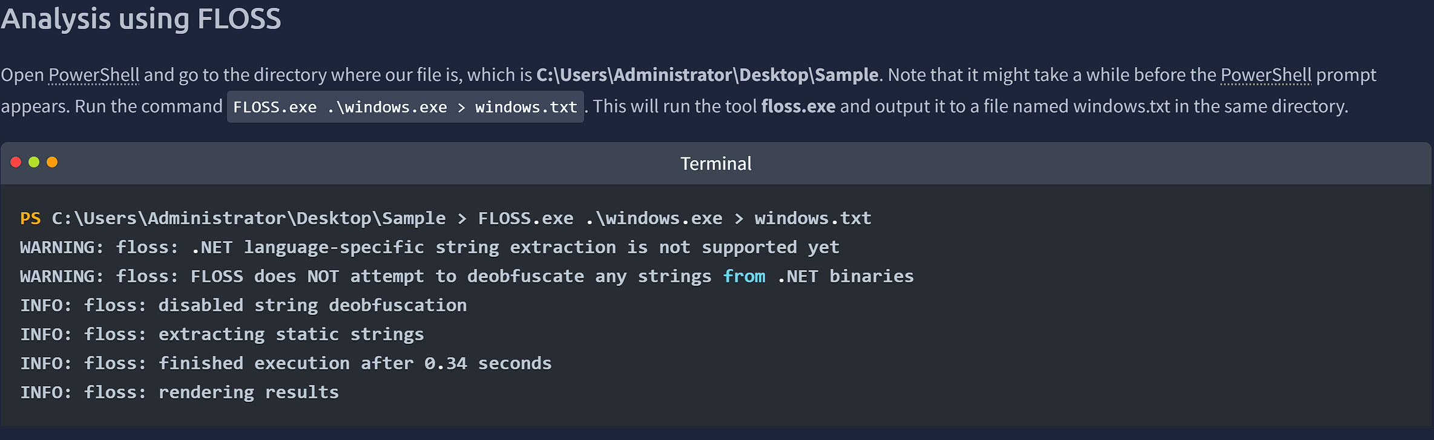Click line 'extracting static strings'

[x=222, y=334]
